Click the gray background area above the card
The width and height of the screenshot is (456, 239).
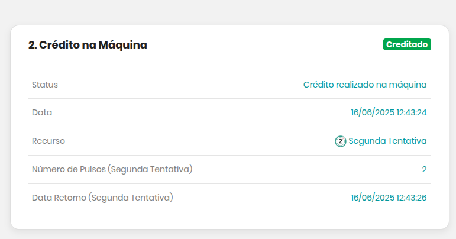[x=228, y=12]
